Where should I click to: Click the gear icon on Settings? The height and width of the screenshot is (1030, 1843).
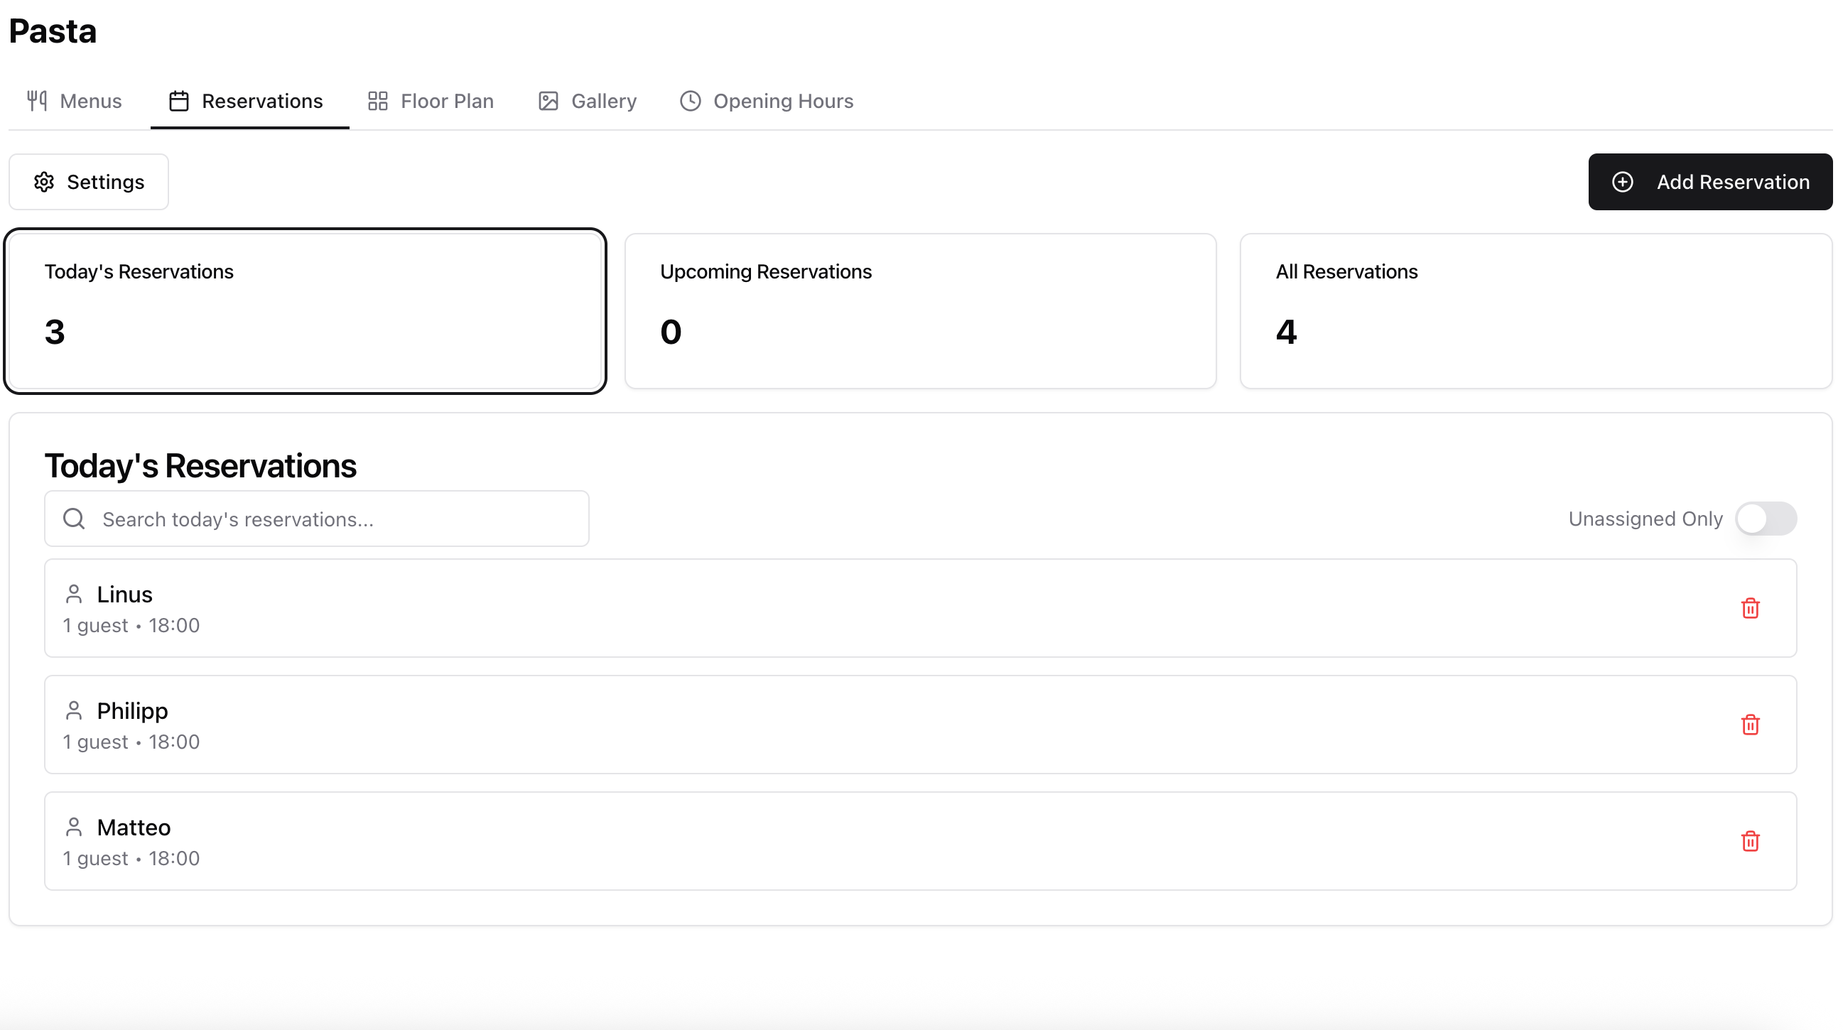point(44,182)
